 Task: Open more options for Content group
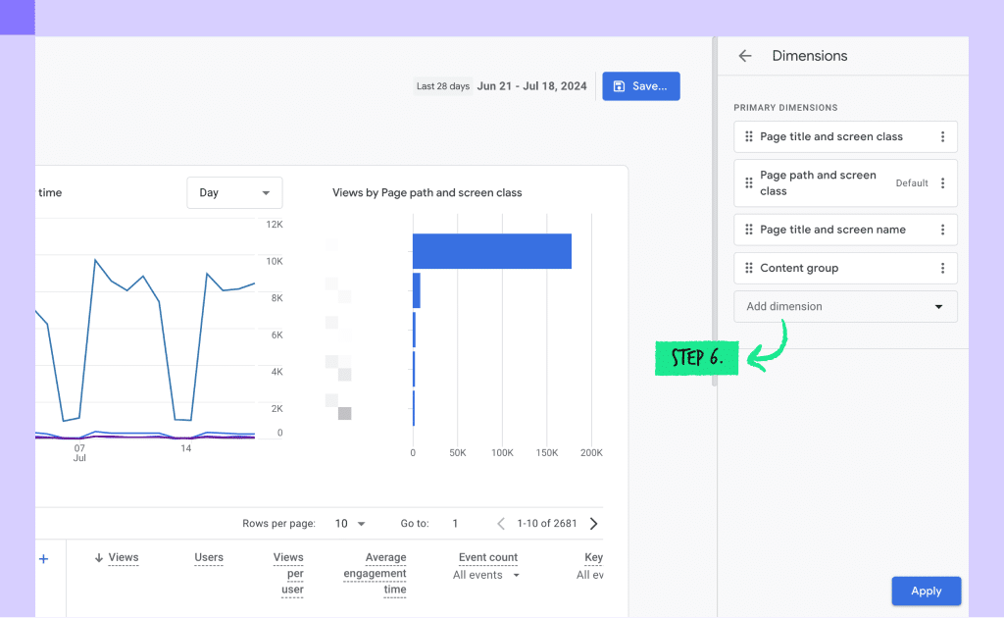(942, 268)
